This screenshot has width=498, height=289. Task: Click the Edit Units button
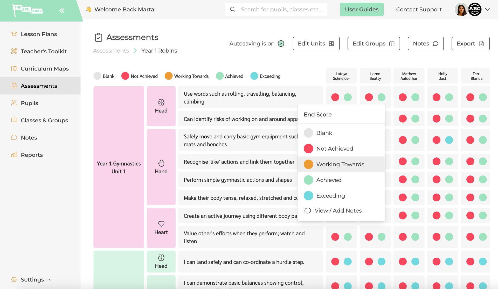(316, 44)
